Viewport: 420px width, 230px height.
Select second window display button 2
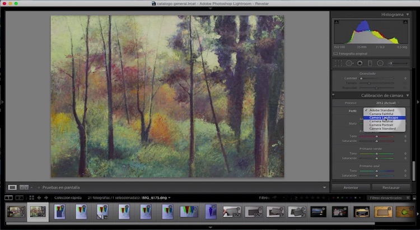19,198
